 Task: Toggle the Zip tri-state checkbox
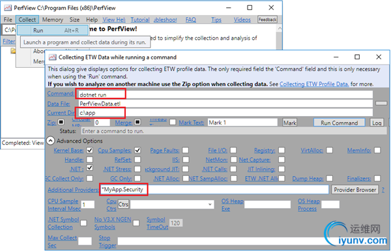(x=61, y=122)
